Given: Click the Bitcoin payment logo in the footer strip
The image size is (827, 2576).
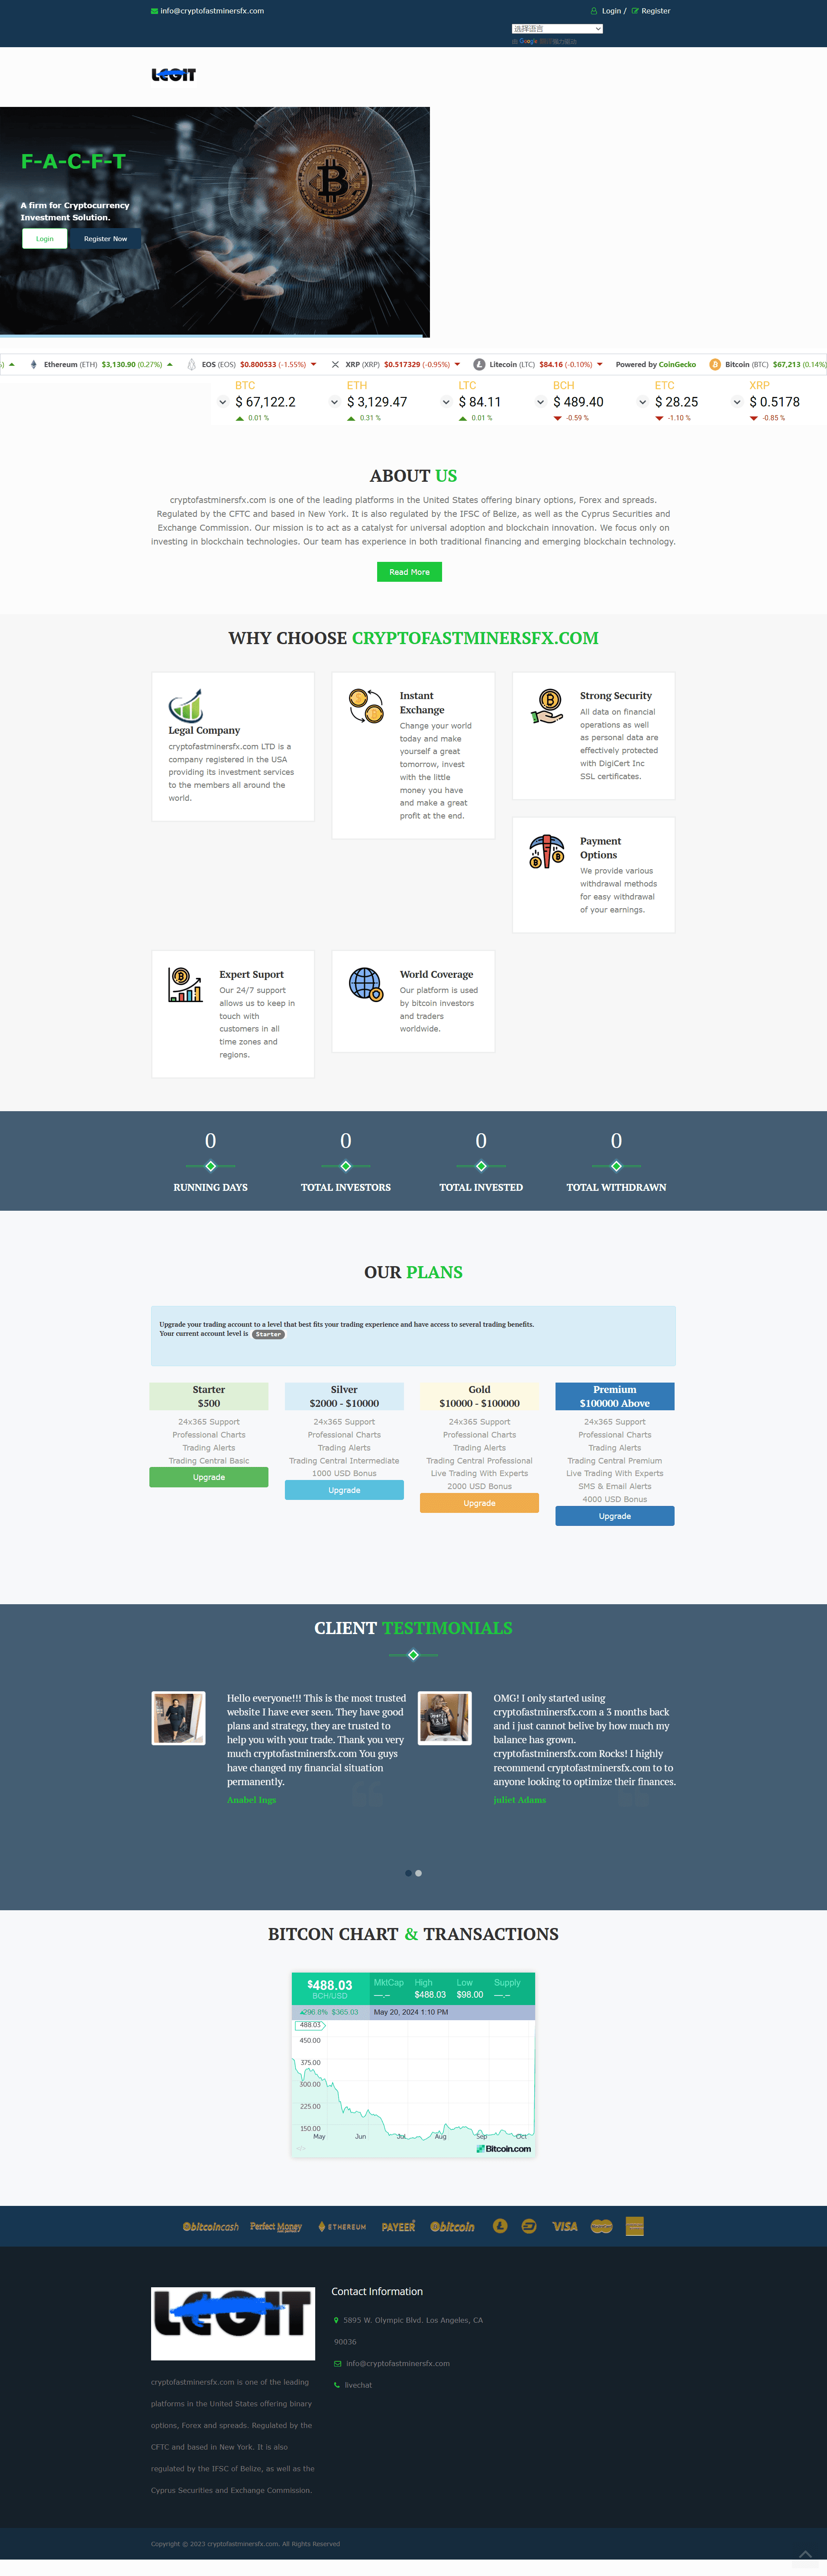Looking at the screenshot, I should (x=452, y=2227).
